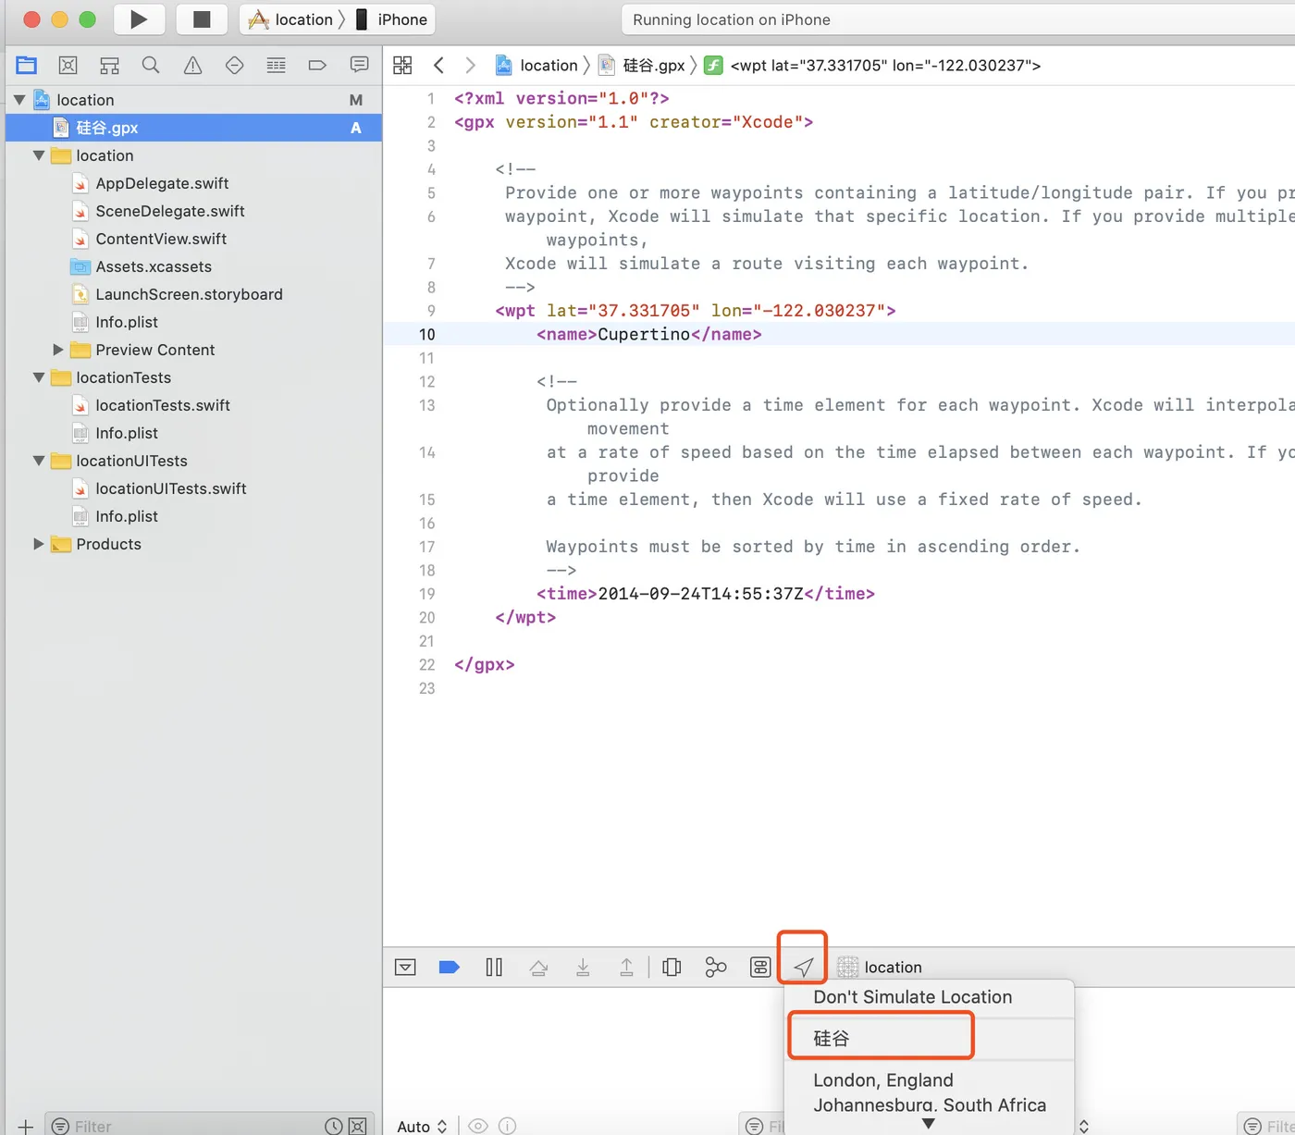Open the Test navigator diamond icon

coord(234,65)
